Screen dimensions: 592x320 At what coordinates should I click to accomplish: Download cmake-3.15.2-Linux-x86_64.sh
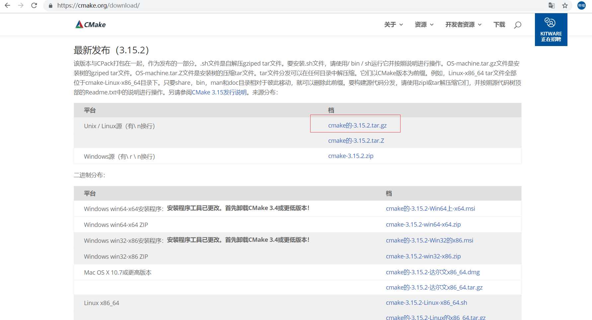click(426, 303)
